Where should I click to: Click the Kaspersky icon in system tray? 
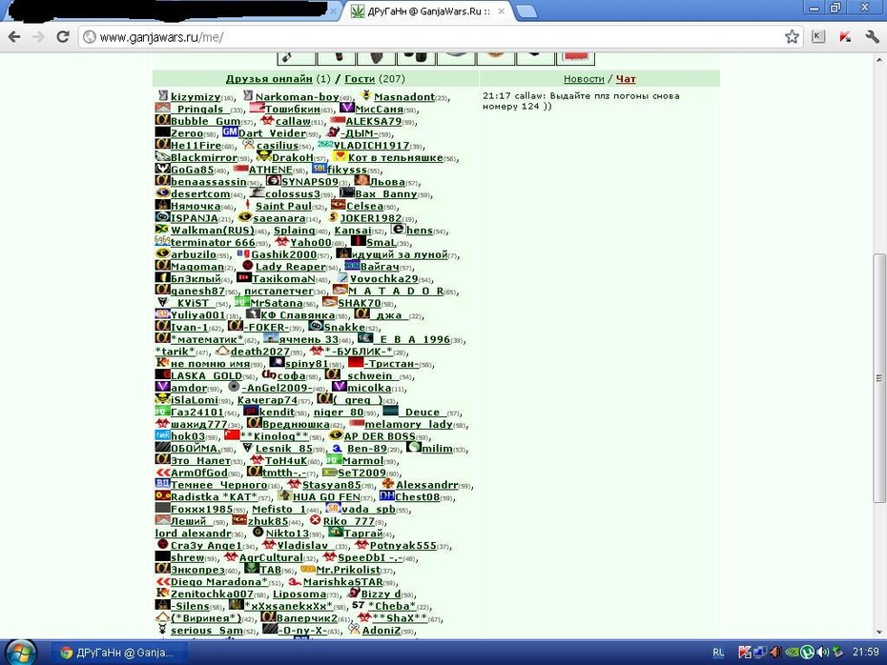point(744,652)
